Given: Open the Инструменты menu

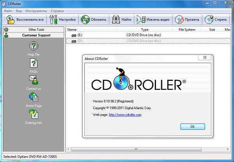Looking at the screenshot, I should tap(36, 11).
